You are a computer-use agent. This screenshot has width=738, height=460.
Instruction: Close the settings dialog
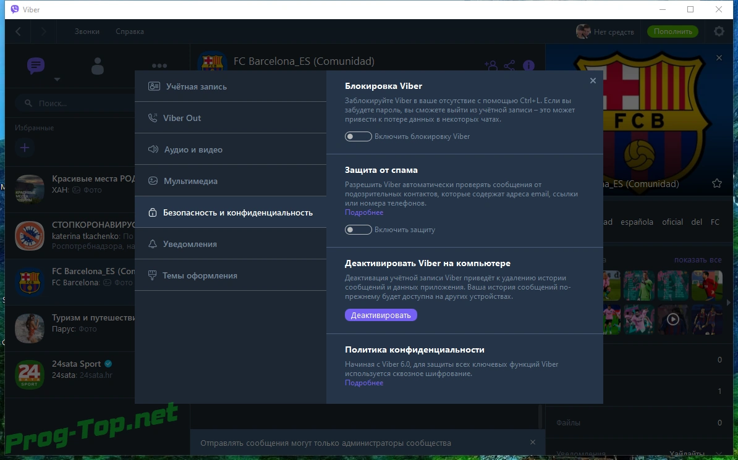coord(593,81)
